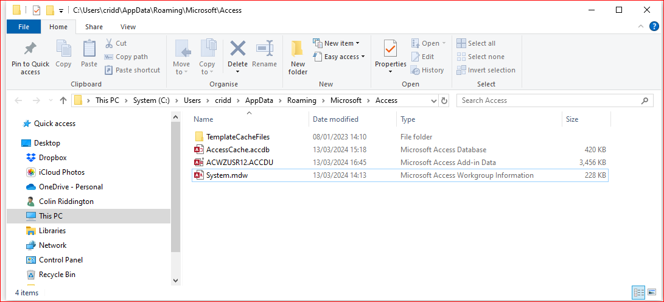Collapse the ribbon with the chevron
664x302 pixels.
[x=641, y=27]
